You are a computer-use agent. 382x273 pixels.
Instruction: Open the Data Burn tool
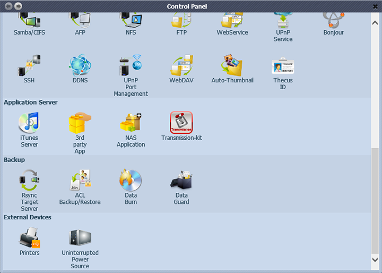pos(131,181)
